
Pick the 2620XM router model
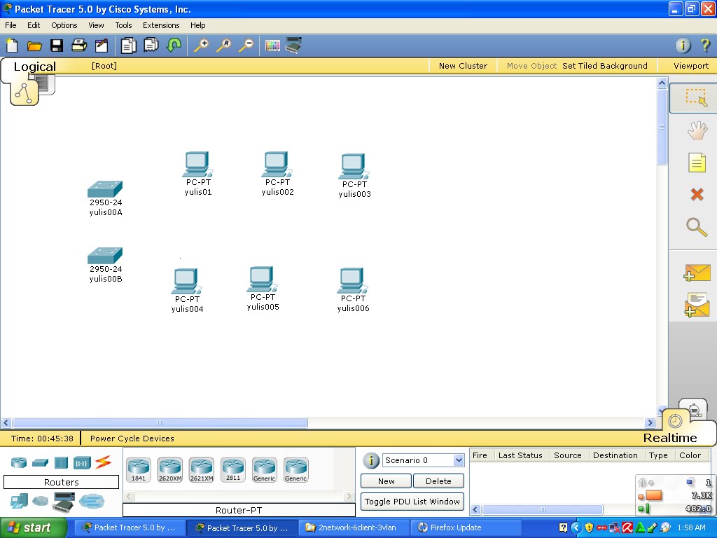[x=170, y=470]
